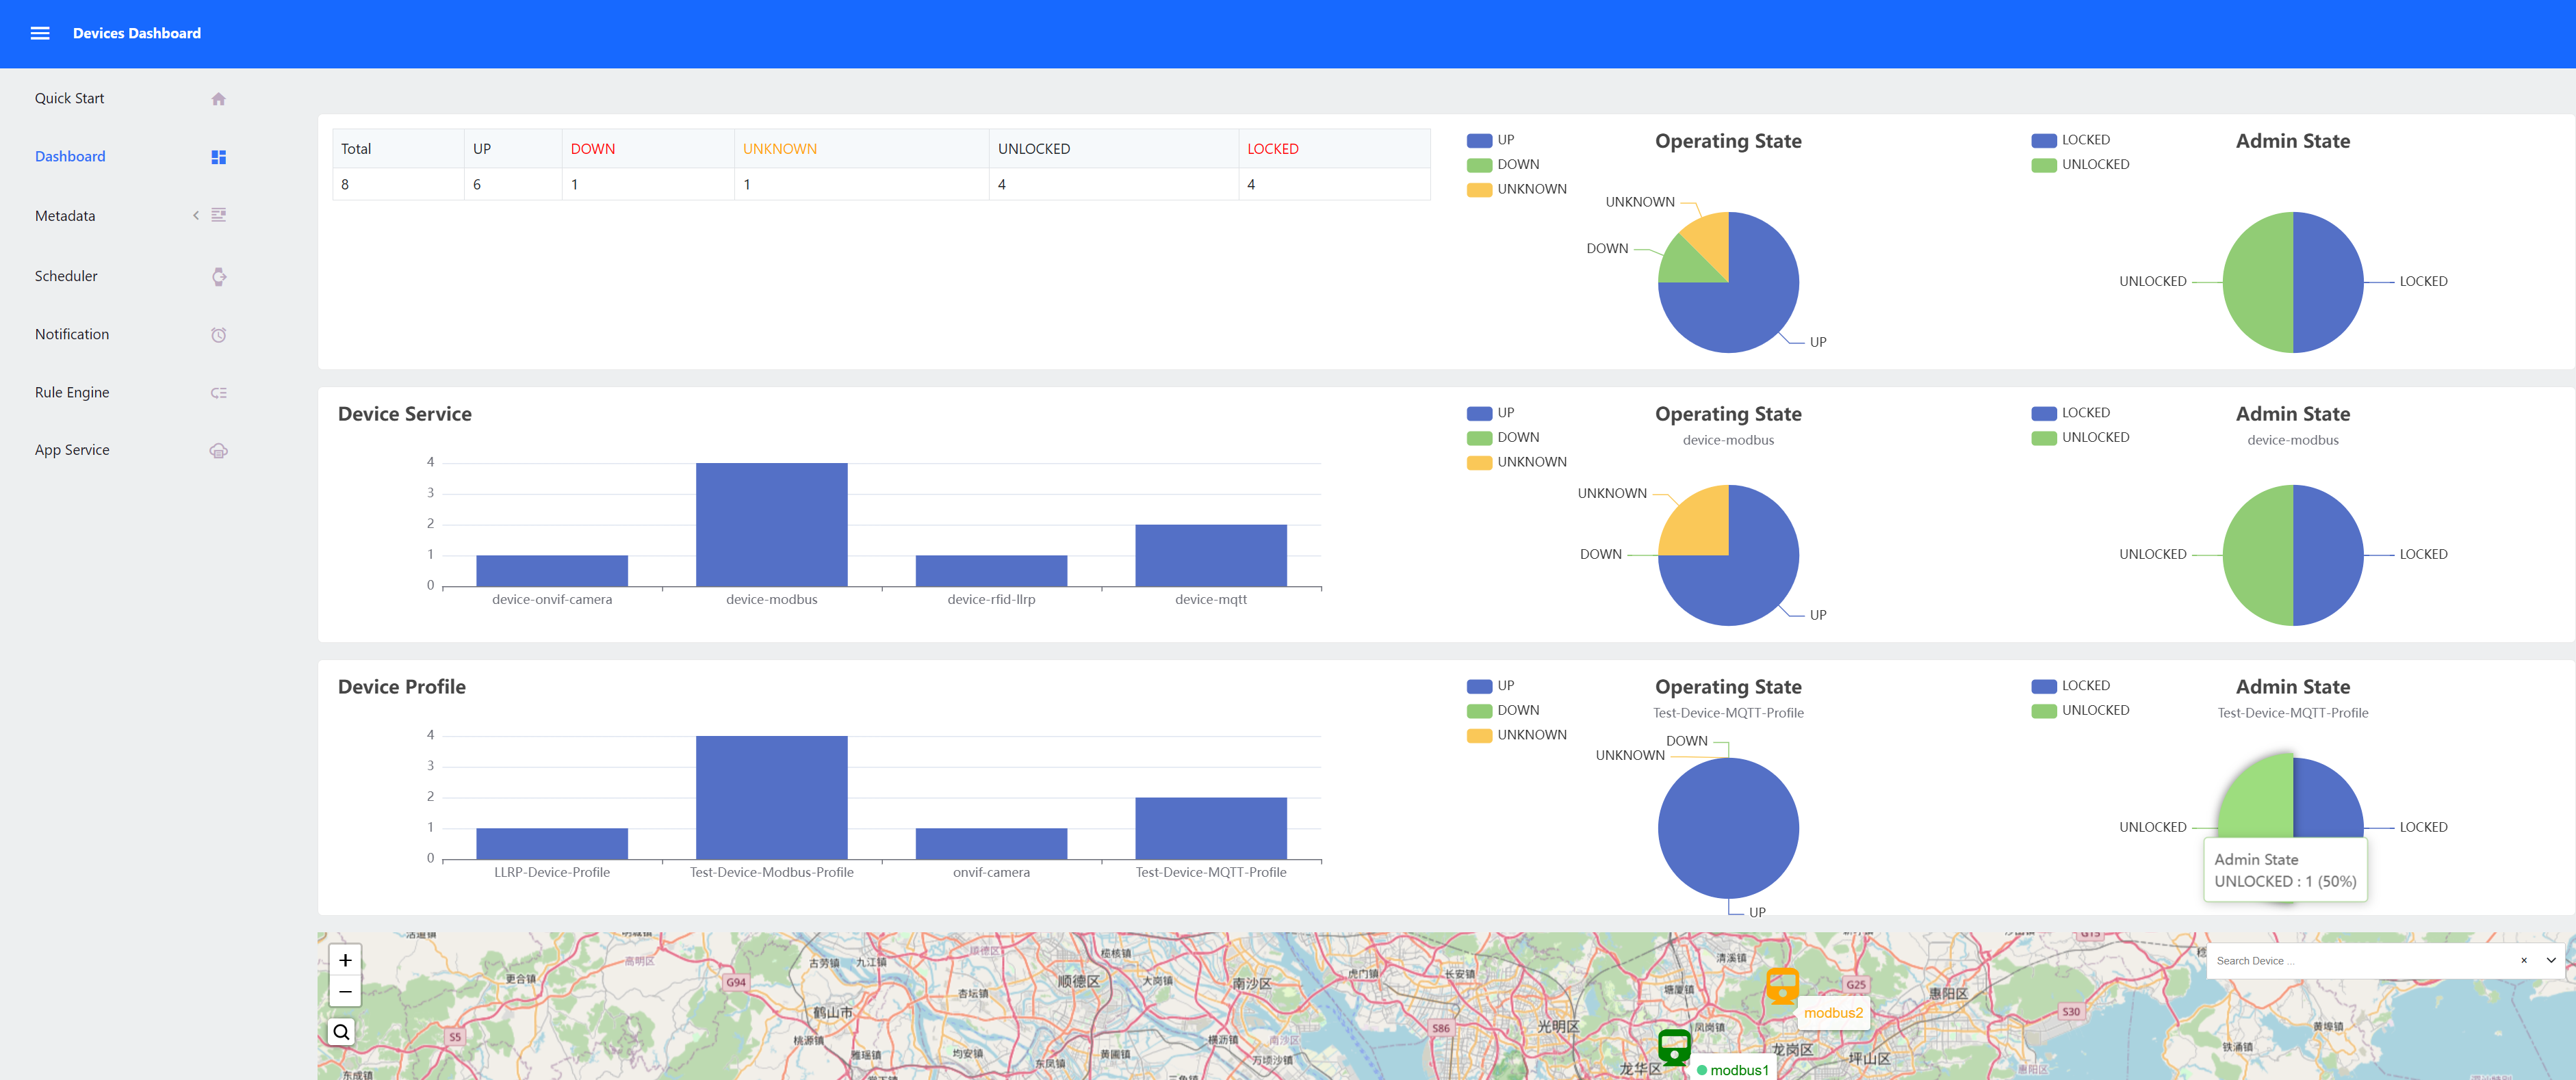This screenshot has height=1080, width=2576.
Task: Zoom in on the map
Action: pos(345,960)
